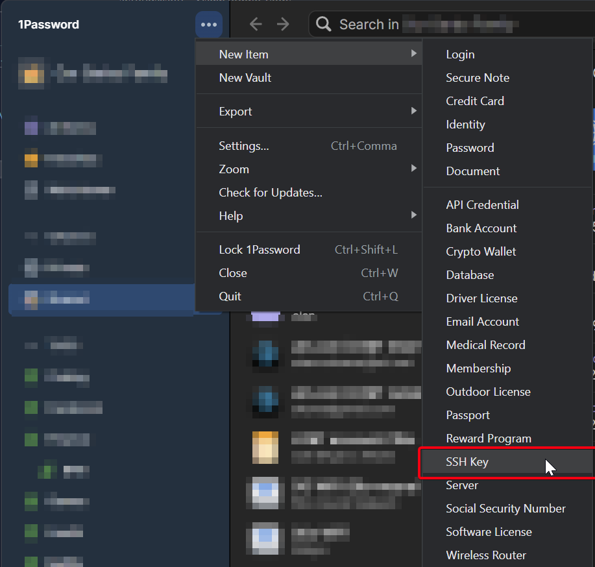Click the search magnifier icon
Screen dimensions: 595x567
323,25
